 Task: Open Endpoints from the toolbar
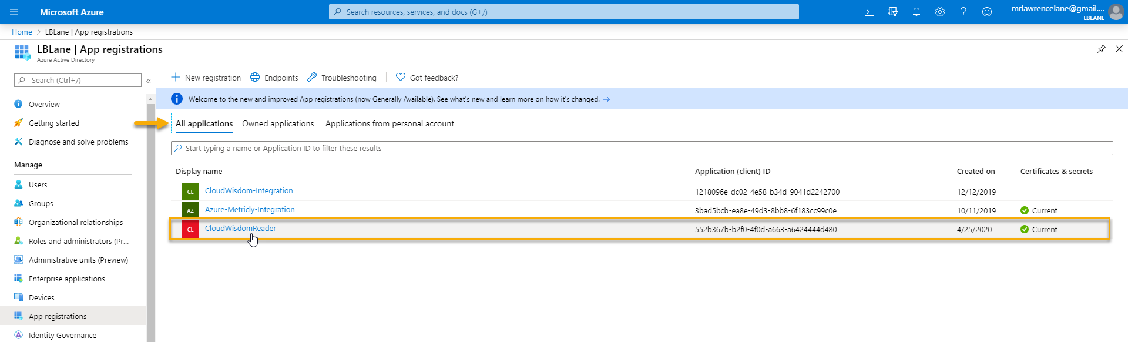point(274,78)
